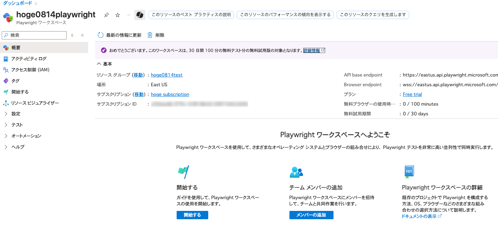Click the sidebar expand/collapse sort arrows
The height and width of the screenshot is (249, 498).
[x=72, y=35]
